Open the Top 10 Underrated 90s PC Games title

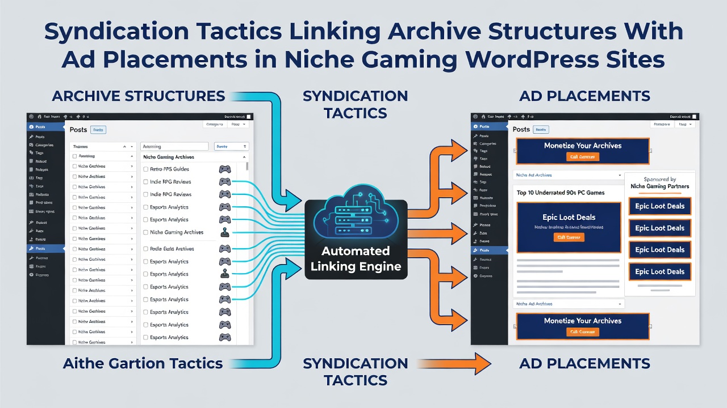(561, 193)
